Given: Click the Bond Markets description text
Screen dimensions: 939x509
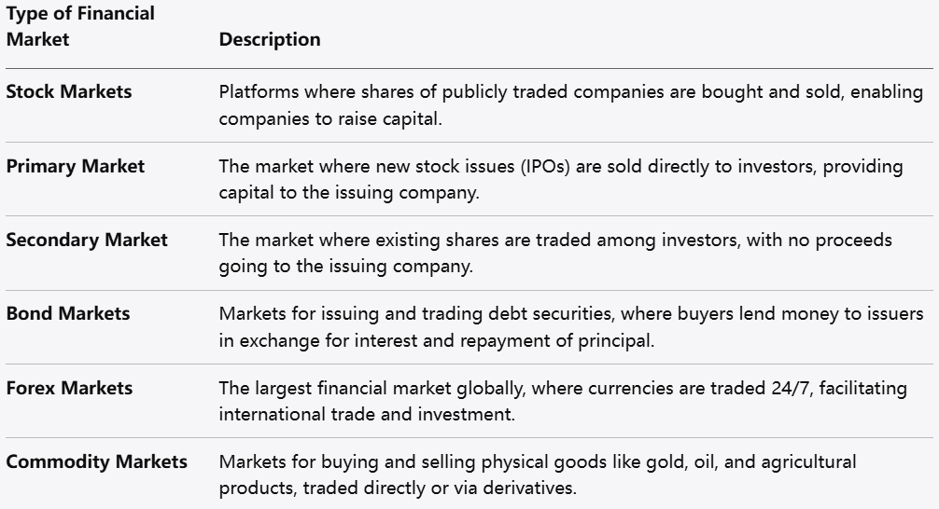Looking at the screenshot, I should tap(570, 326).
